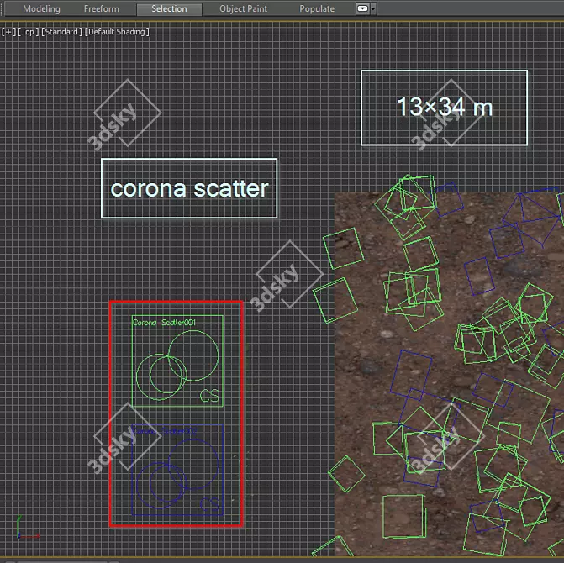Screen dimensions: 564x563
Task: Open the Freeform ribbon tab
Action: point(102,8)
